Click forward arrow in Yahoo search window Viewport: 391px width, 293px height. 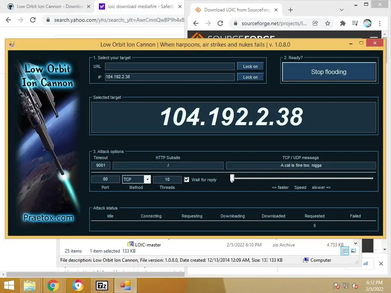21,20
